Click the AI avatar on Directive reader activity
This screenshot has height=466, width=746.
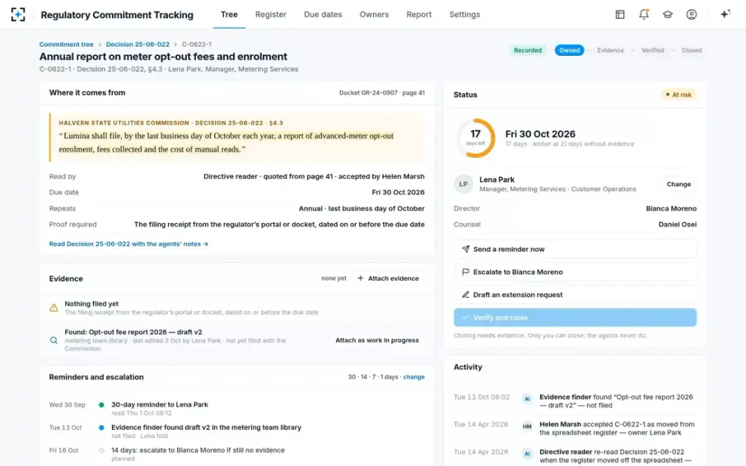[527, 453]
